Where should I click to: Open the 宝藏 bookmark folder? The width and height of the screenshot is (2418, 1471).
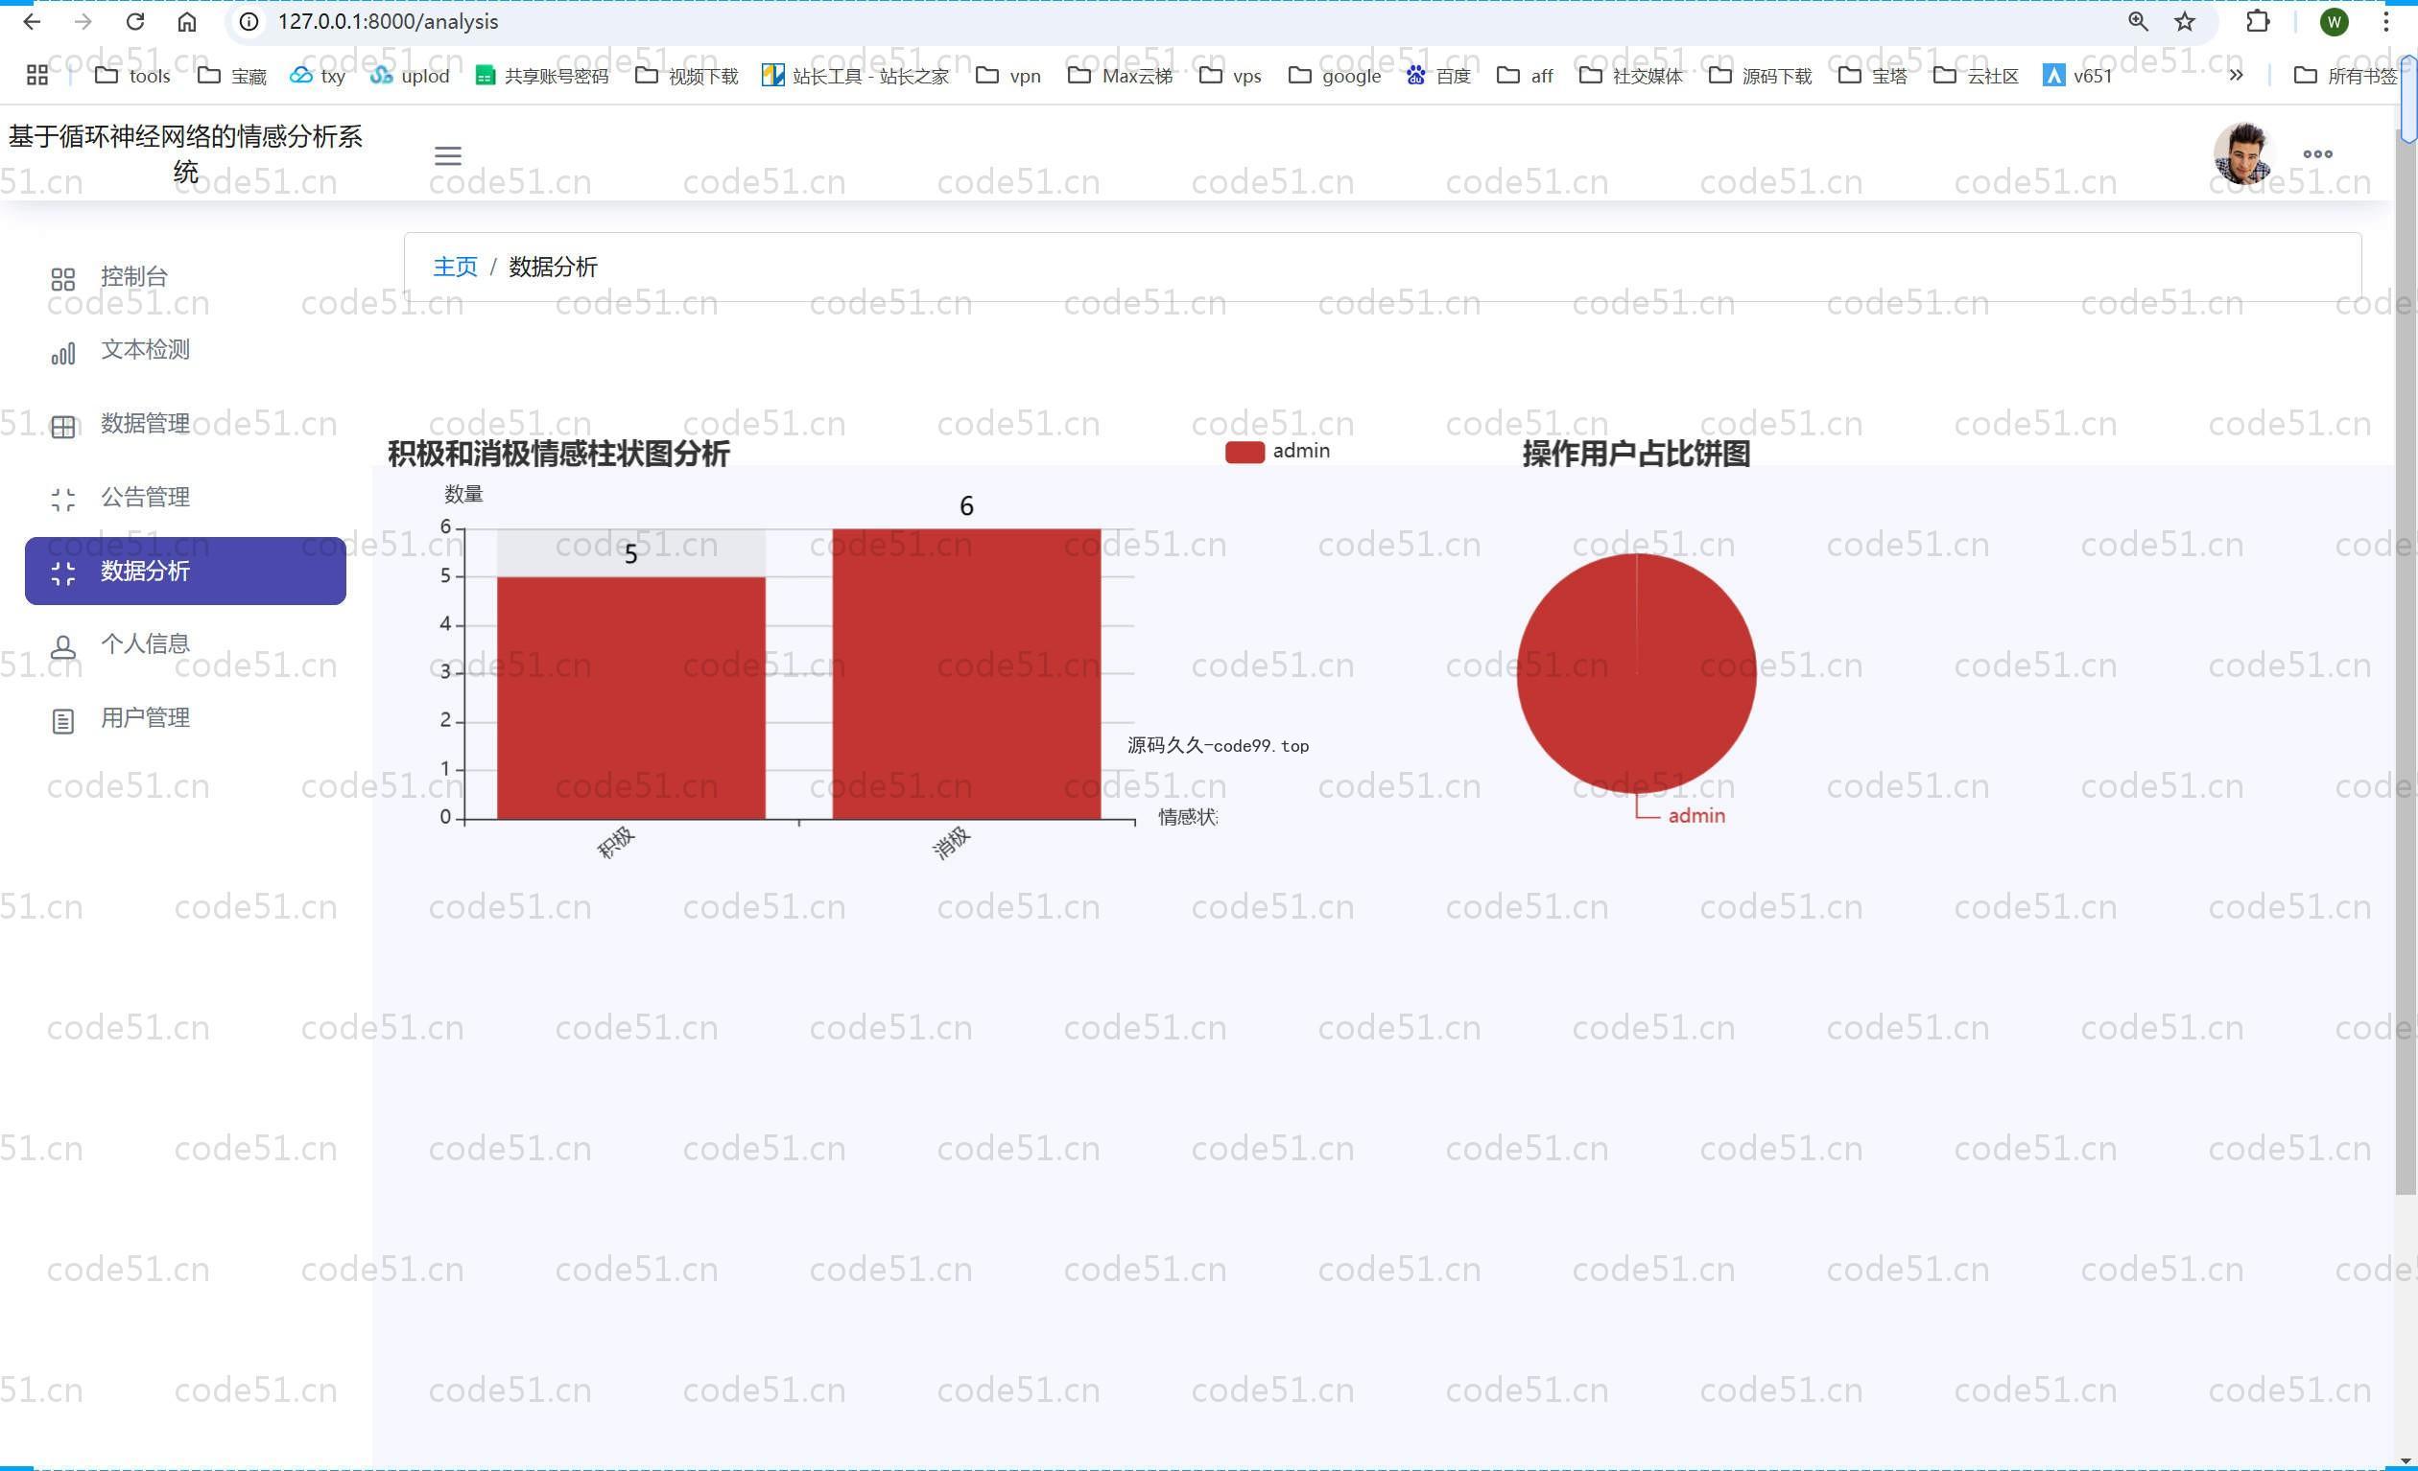click(231, 76)
